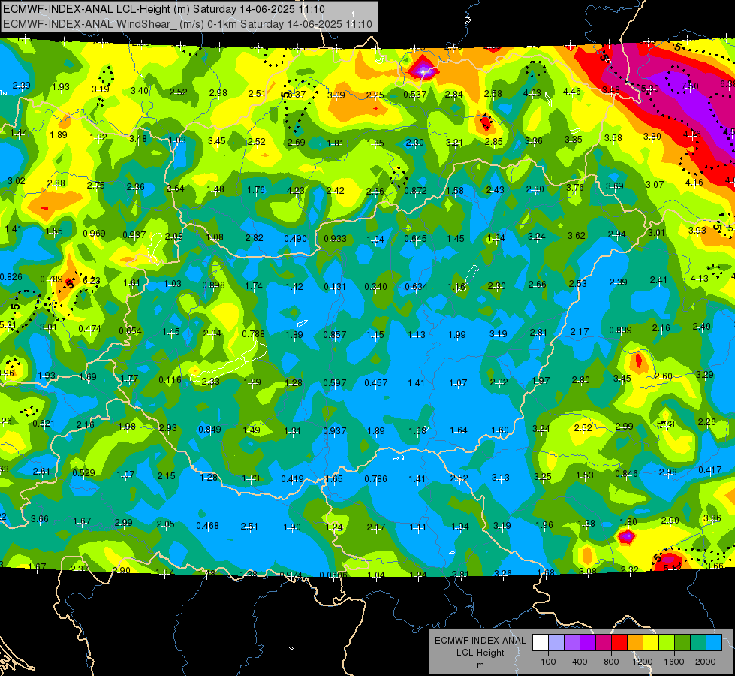Click the grid value 0.645
This screenshot has height=676, width=735.
[416, 239]
